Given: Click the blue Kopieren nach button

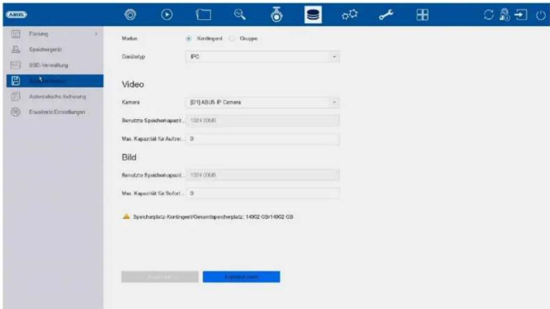Looking at the screenshot, I should 241,277.
